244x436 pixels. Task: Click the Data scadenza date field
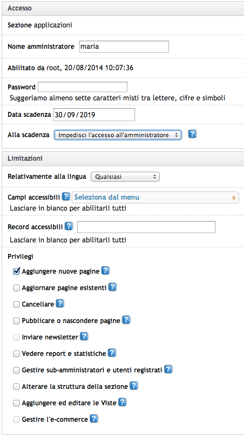[94, 115]
